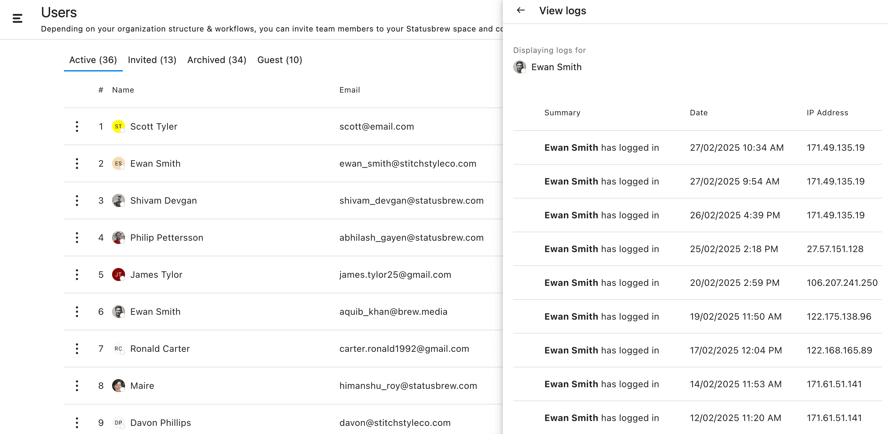Open three-dot menu for Shivam Devgan

pos(77,201)
